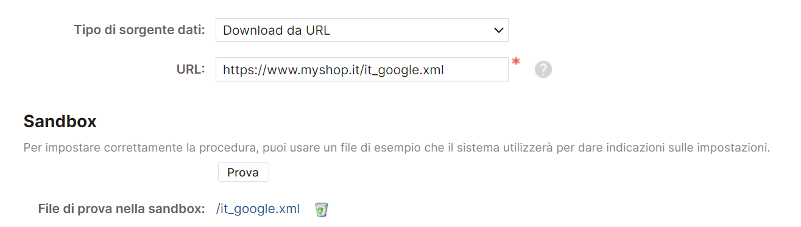This screenshot has width=801, height=227.
Task: Show URL field help tooltip via gray icon
Action: [543, 69]
